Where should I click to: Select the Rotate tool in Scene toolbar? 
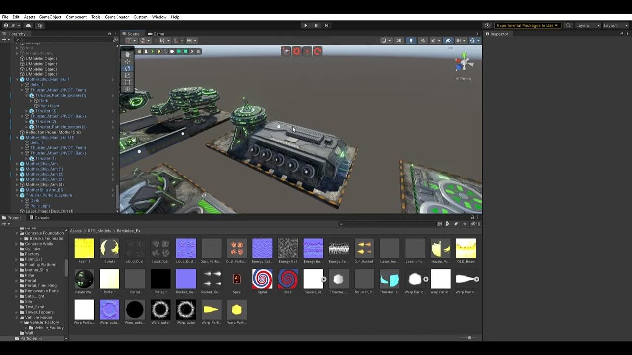pyautogui.click(x=127, y=68)
